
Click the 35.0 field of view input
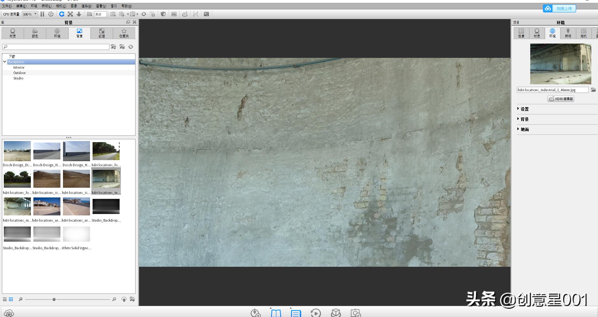pyautogui.click(x=100, y=14)
